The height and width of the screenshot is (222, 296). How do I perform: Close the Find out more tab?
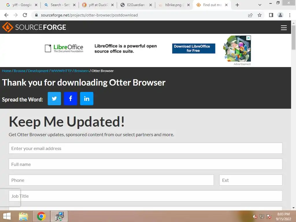(x=226, y=5)
